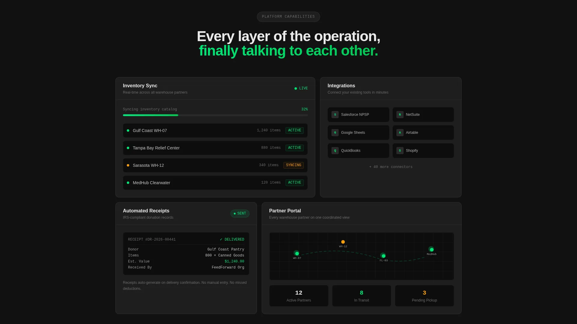Click the LIVE indicator in Inventory Sync

click(301, 88)
